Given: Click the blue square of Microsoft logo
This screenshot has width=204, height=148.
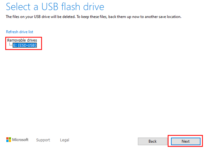Looking at the screenshot, I should pos(8,141).
